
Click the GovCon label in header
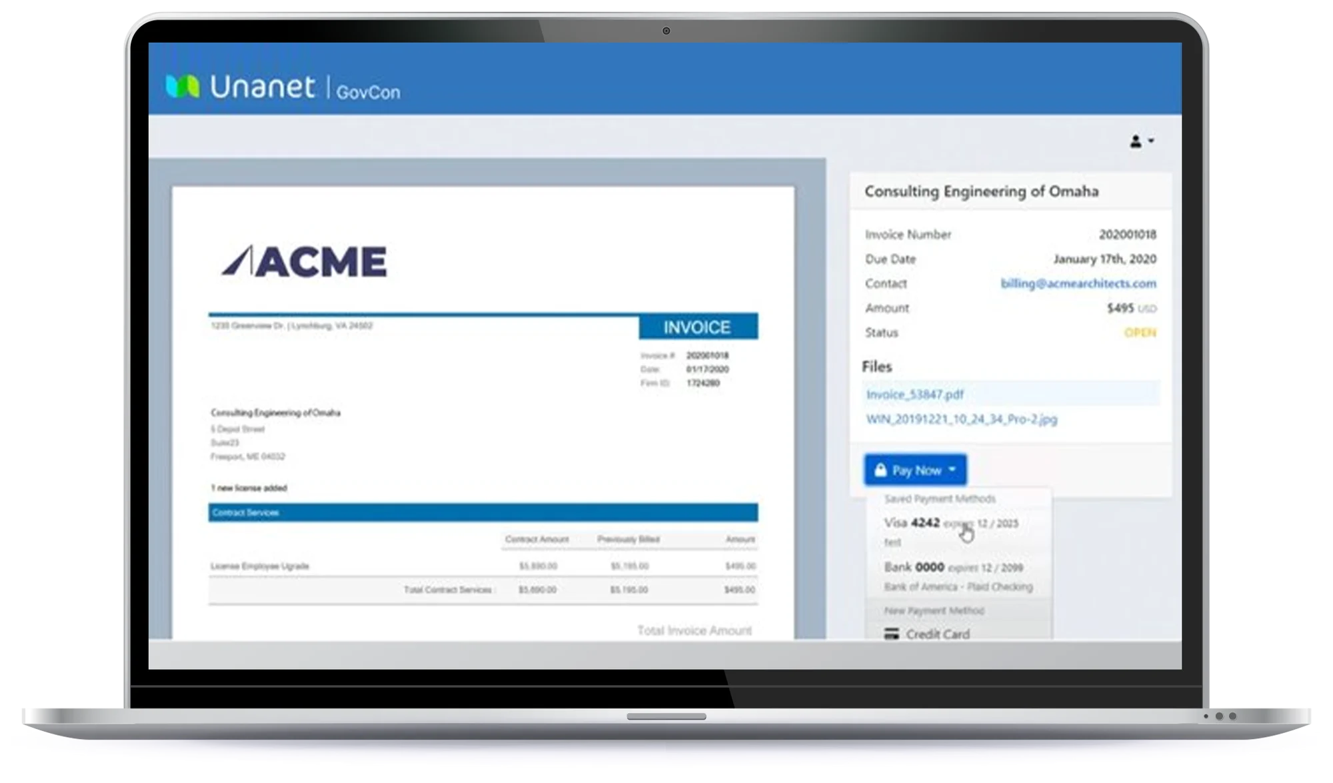[368, 92]
